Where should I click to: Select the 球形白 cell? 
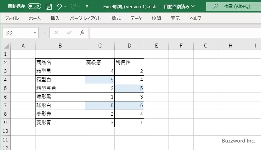pos(60,105)
